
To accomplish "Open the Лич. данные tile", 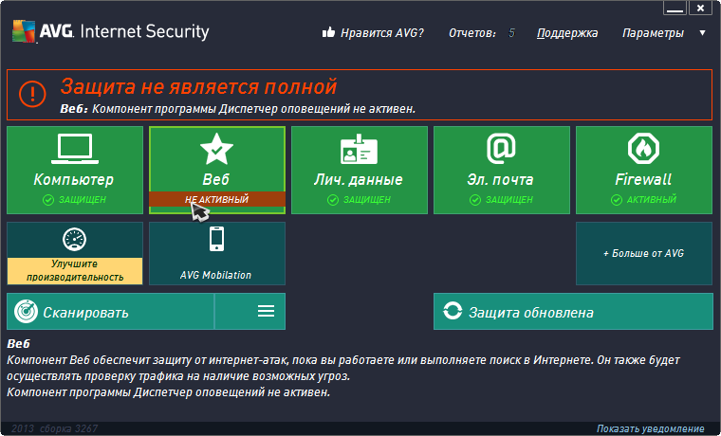I will [360, 171].
